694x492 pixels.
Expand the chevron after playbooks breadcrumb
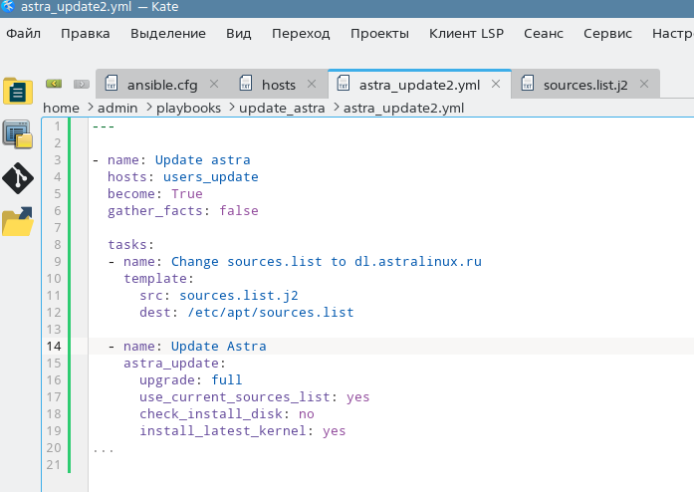(x=231, y=108)
